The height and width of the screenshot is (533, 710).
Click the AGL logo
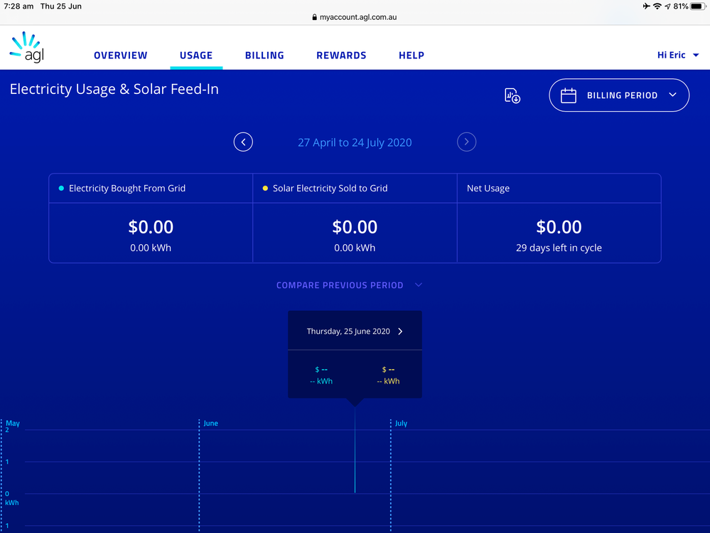(x=27, y=47)
